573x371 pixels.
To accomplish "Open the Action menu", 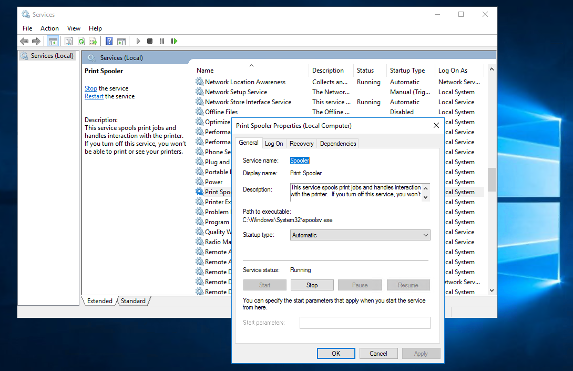I will [x=50, y=28].
